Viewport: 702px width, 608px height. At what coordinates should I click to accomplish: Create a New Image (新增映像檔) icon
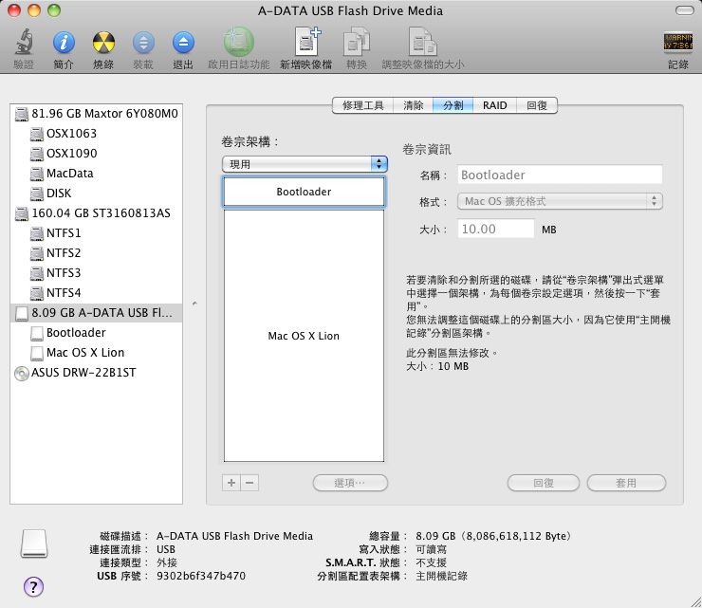point(306,41)
